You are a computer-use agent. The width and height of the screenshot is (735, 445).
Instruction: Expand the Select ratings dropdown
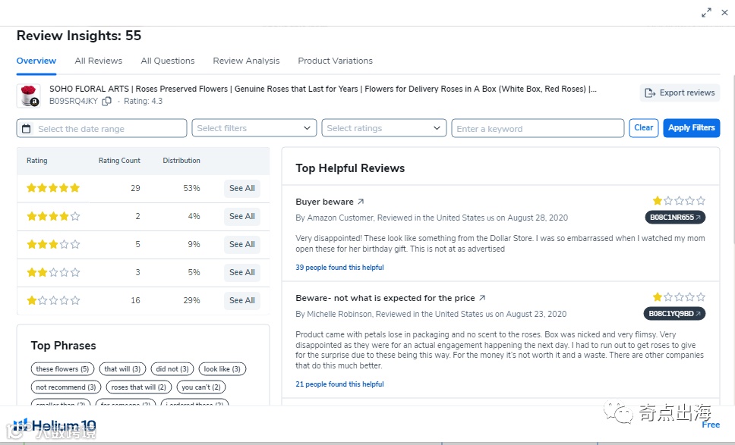[x=384, y=128]
